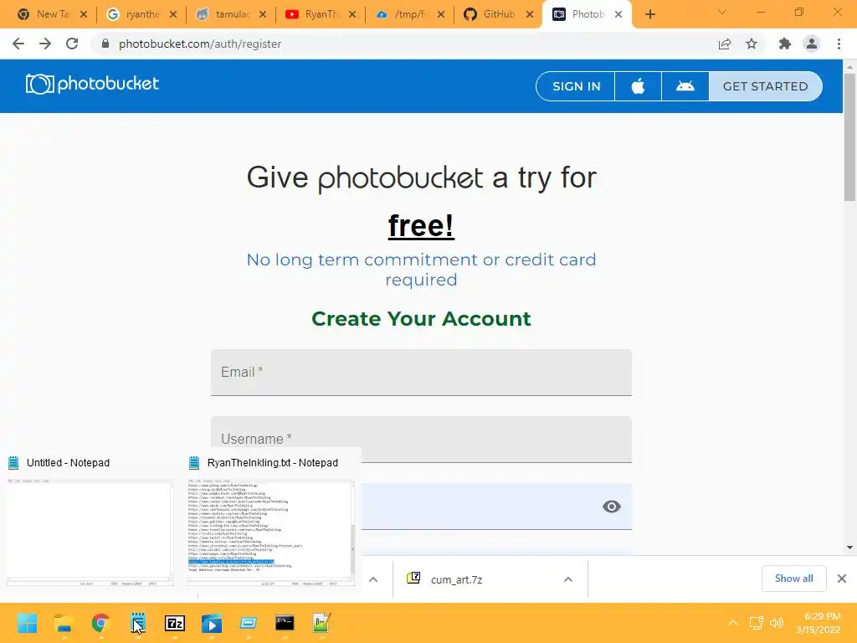Click the free! underlined text link
Screen dimensions: 857x643
(x=421, y=225)
